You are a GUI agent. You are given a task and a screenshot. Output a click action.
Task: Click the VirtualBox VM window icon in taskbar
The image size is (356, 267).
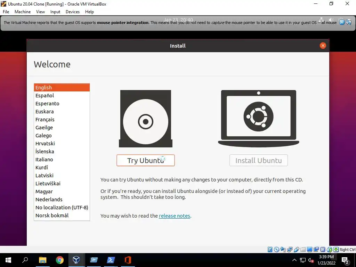coord(94,260)
